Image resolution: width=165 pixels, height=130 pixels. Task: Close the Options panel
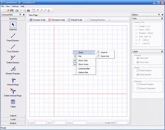point(163,15)
